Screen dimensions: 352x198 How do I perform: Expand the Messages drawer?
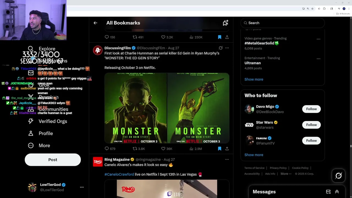point(337,192)
